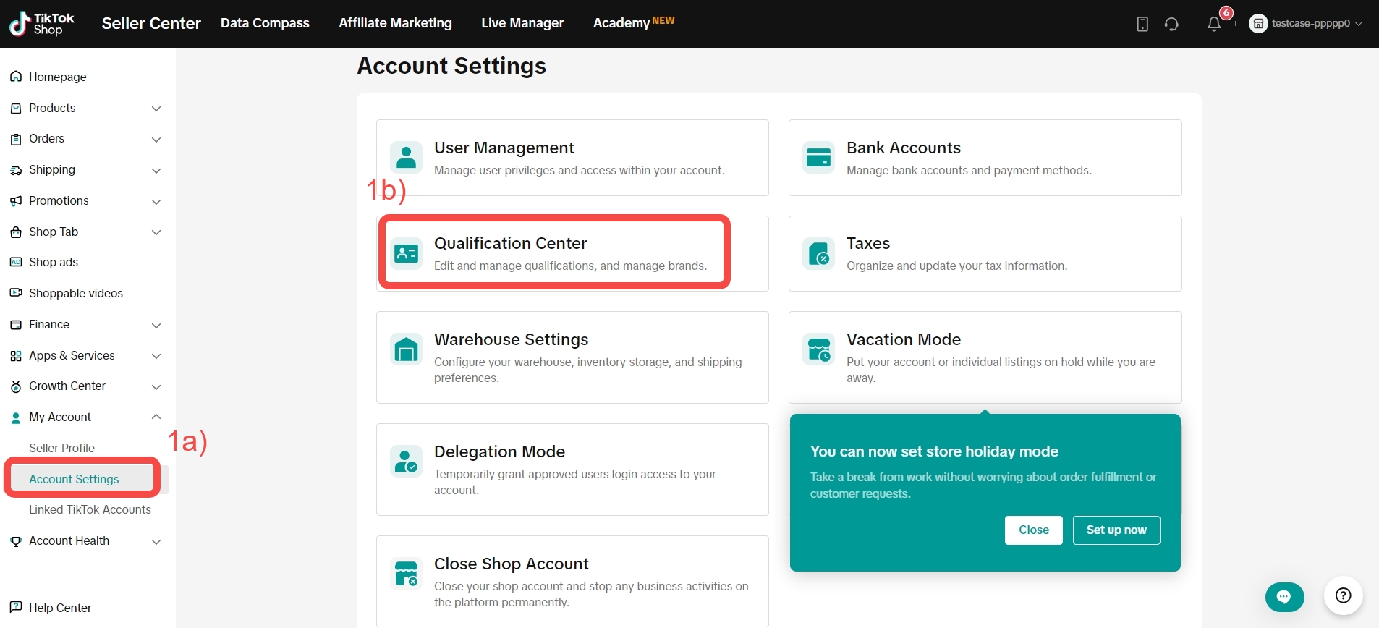
Task: Click the Bank Accounts card icon
Action: pyautogui.click(x=818, y=157)
